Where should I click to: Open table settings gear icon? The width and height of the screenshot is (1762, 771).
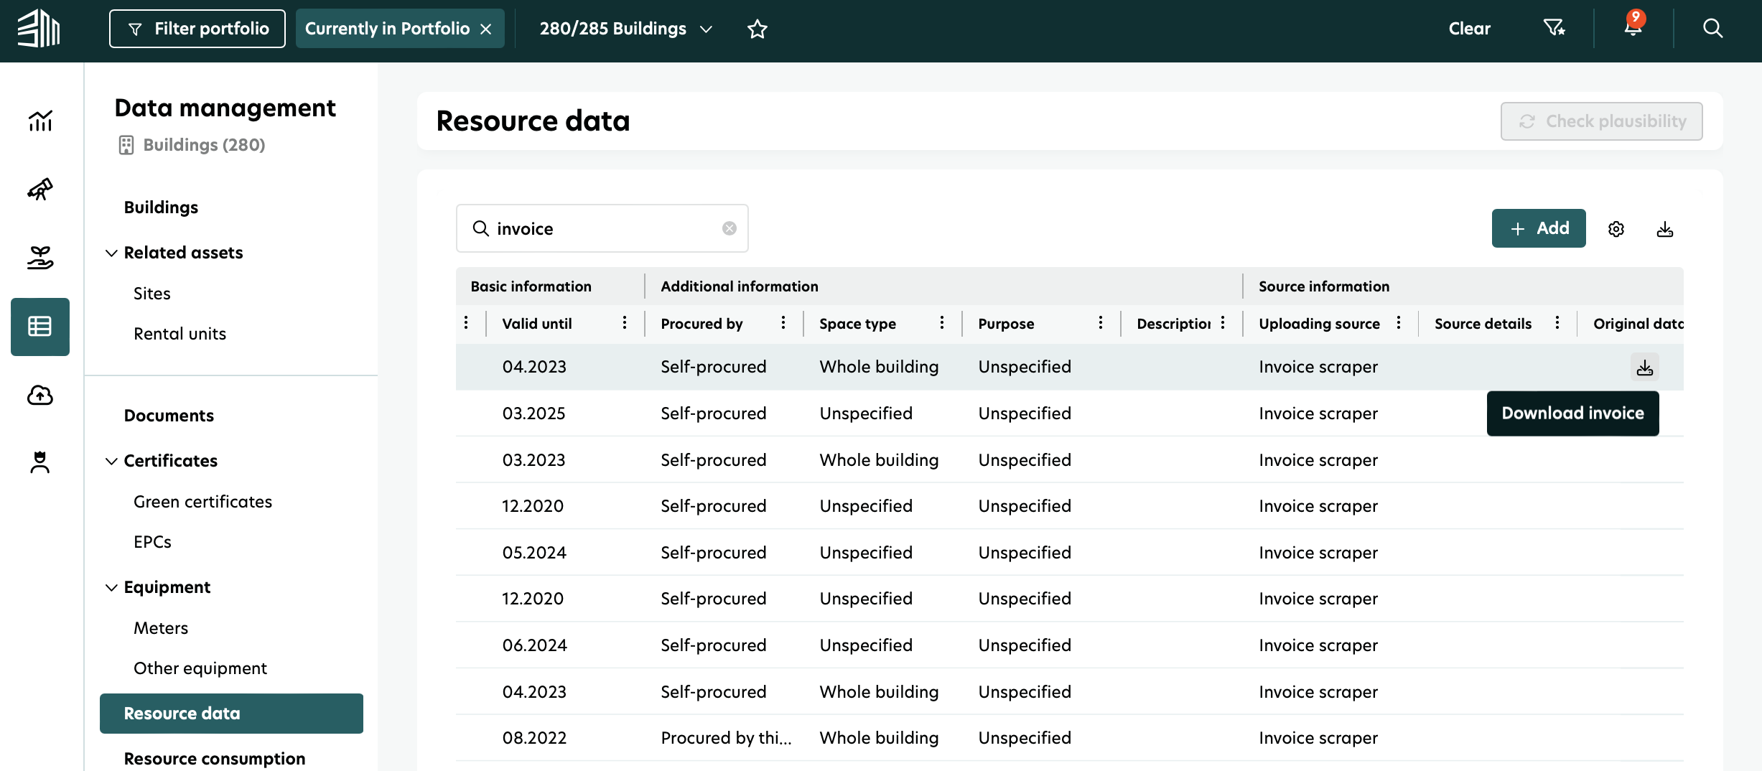[x=1616, y=229]
